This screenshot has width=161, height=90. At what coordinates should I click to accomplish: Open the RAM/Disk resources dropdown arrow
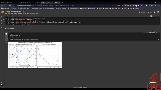click(155, 16)
